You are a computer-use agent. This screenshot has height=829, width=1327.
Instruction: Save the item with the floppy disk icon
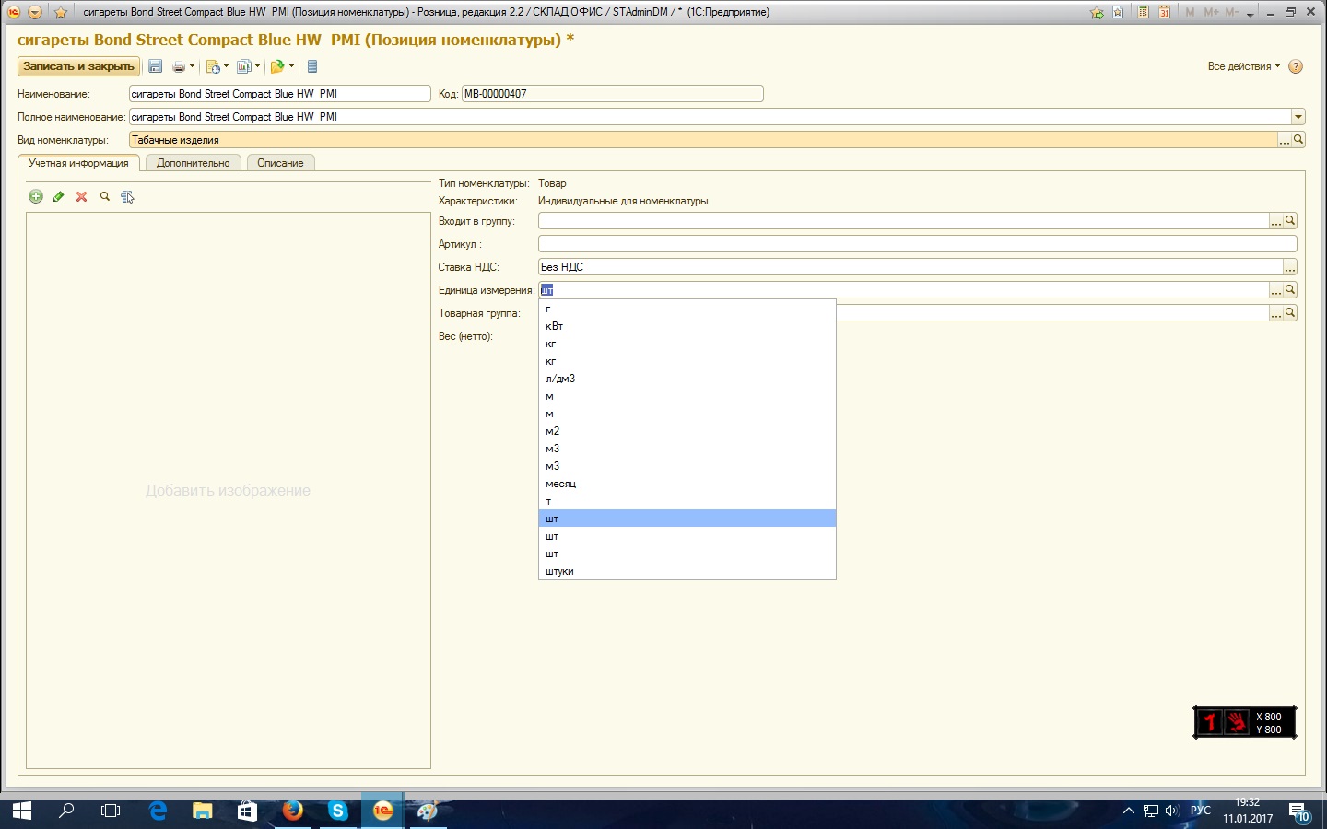coord(156,66)
